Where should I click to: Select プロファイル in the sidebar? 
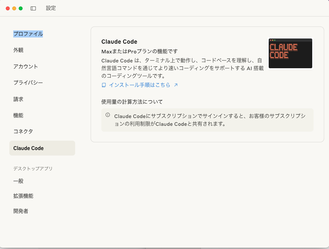coord(28,34)
